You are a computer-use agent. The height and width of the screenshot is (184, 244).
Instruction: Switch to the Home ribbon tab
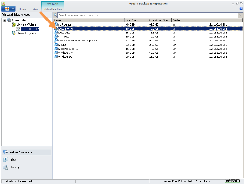click(22, 9)
